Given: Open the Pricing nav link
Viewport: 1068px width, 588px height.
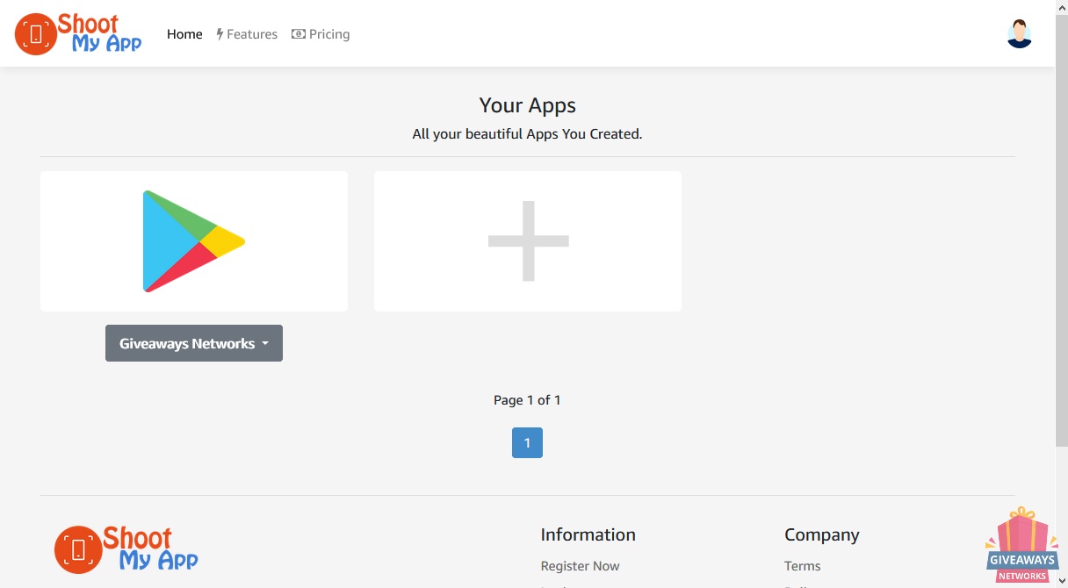Looking at the screenshot, I should (321, 34).
